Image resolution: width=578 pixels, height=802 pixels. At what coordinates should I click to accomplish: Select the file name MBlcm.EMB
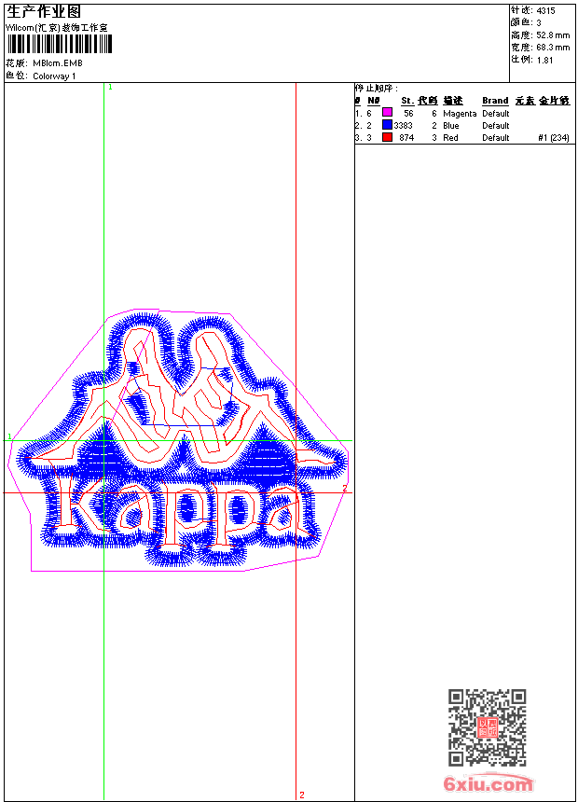coord(58,63)
